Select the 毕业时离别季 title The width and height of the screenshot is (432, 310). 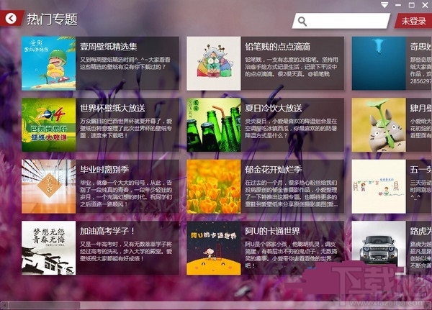coord(104,170)
